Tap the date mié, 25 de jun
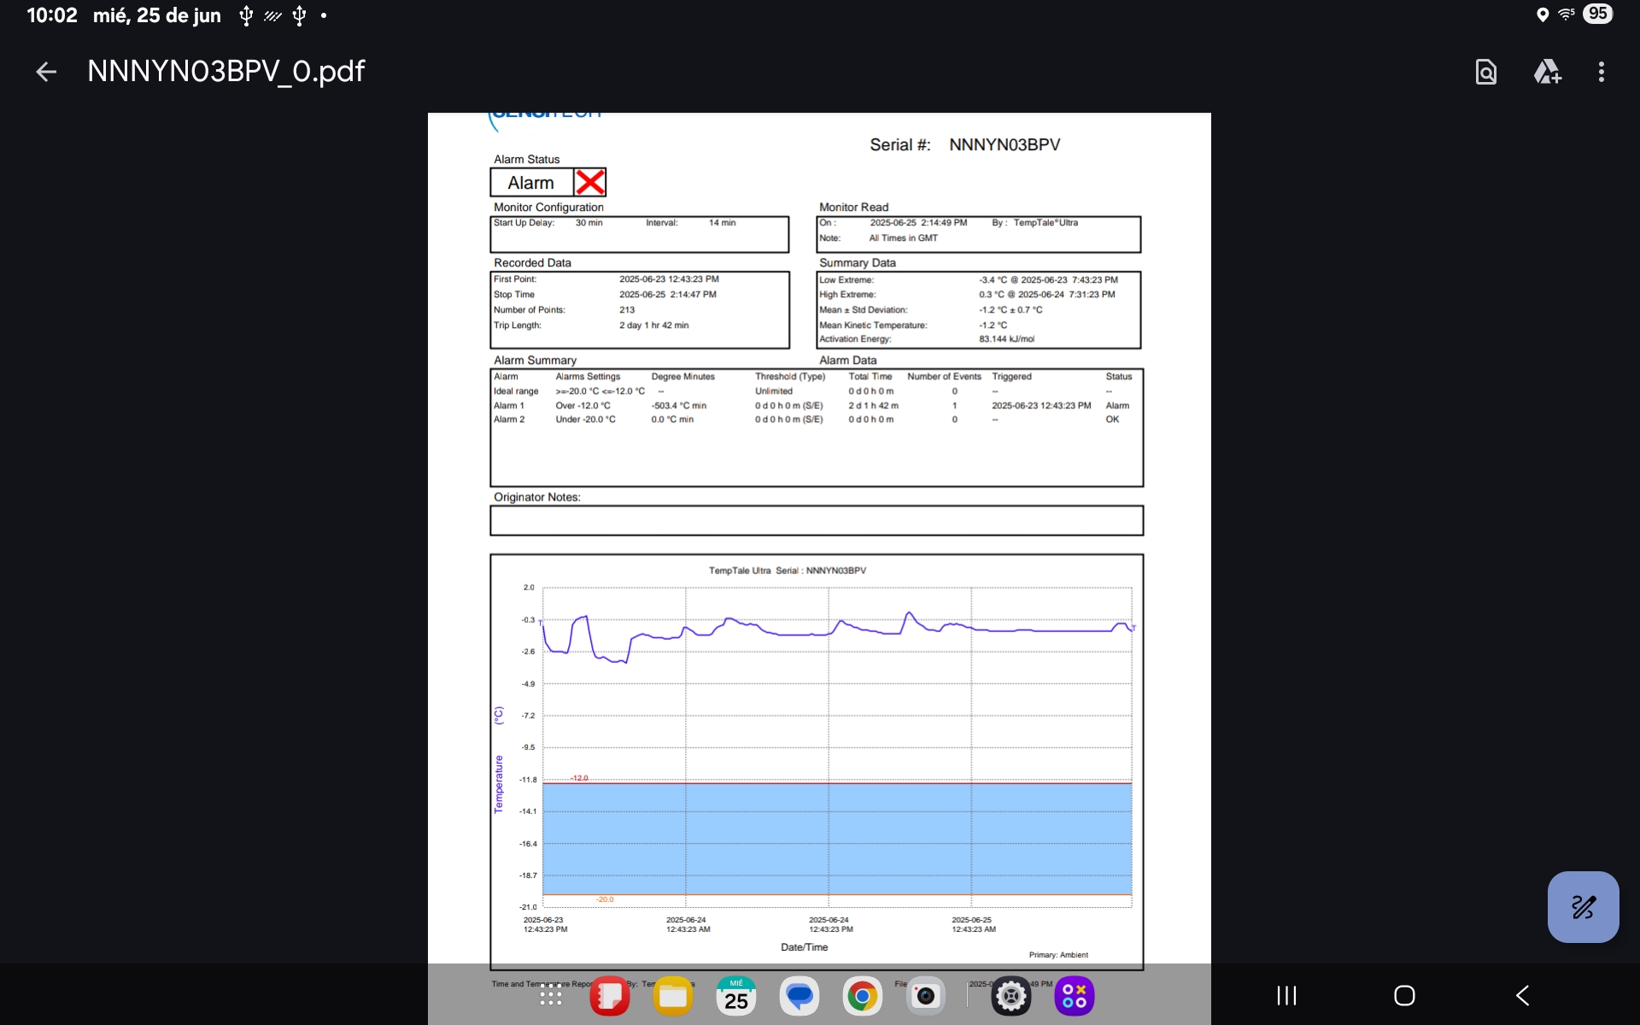Screen dimensions: 1640x1025 click(x=157, y=15)
